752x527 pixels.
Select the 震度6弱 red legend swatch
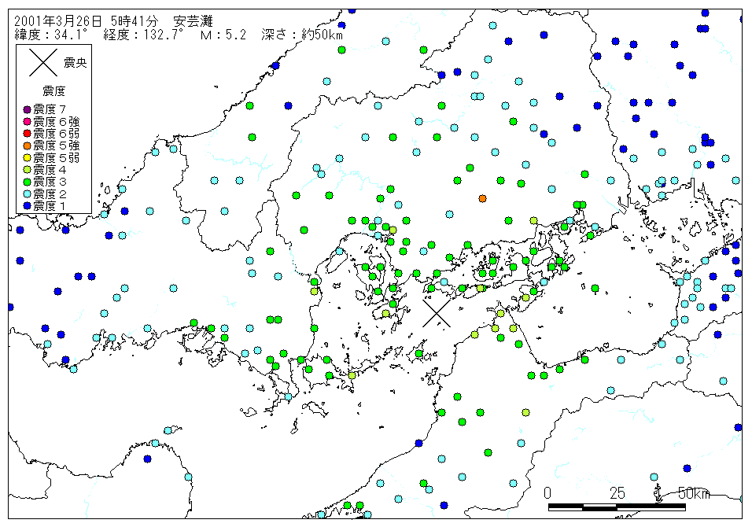tap(27, 134)
